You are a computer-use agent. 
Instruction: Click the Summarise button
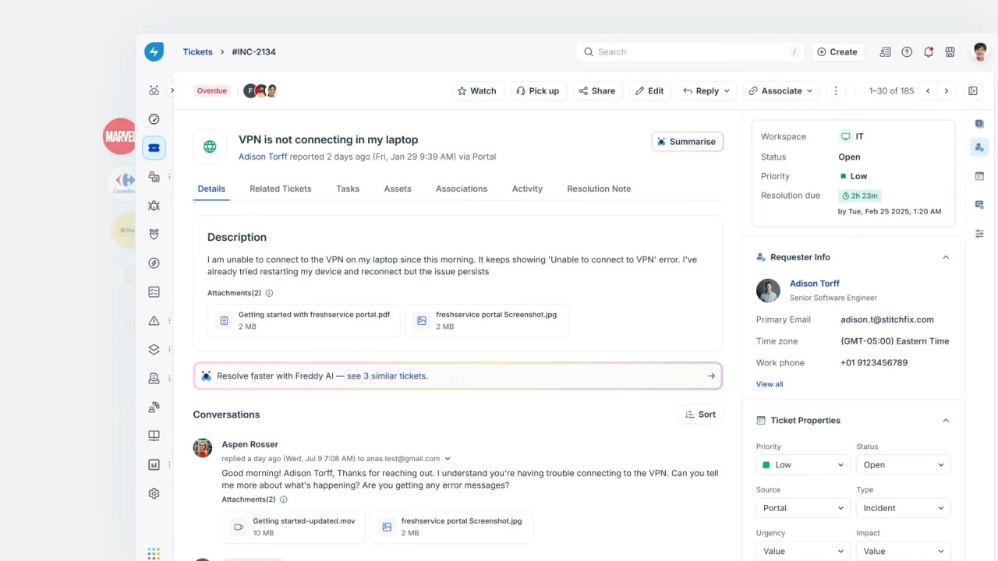coord(687,142)
